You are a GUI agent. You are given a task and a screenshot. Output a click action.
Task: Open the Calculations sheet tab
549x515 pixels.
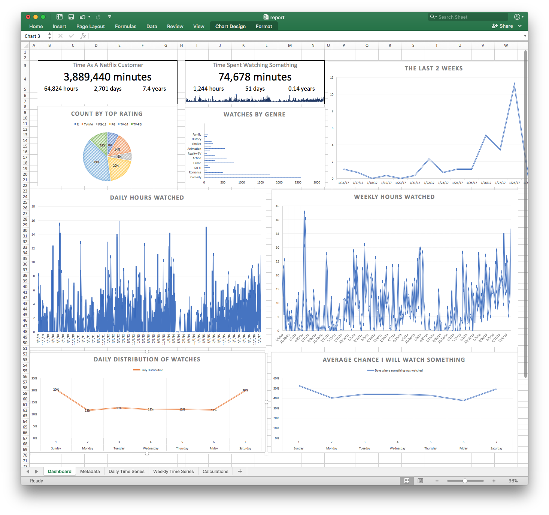[215, 471]
